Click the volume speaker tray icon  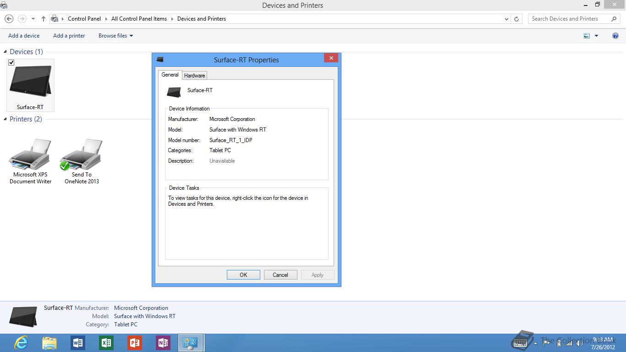point(579,343)
